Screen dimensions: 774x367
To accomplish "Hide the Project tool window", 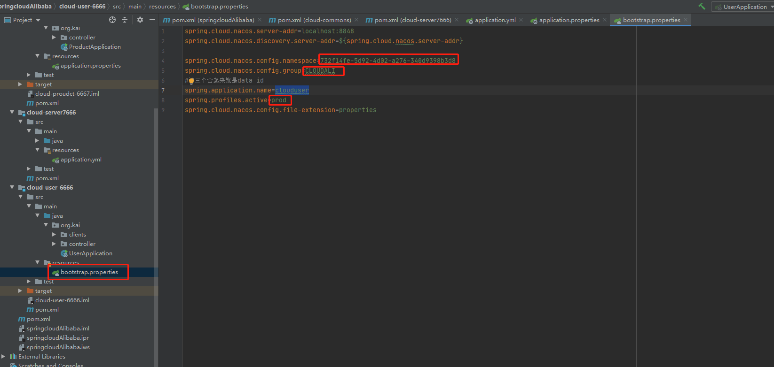I will 152,20.
